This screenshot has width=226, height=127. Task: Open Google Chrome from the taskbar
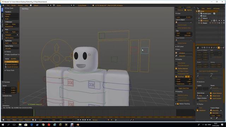click(43, 125)
